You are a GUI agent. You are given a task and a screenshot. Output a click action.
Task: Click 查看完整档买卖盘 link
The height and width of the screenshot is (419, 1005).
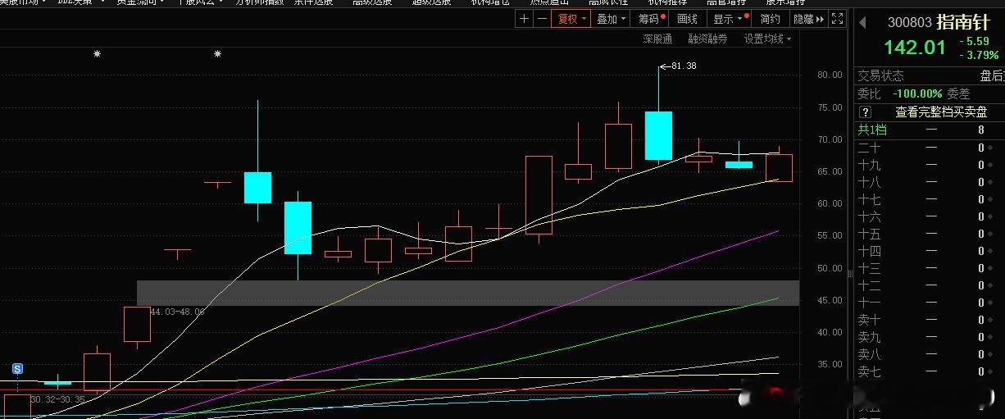(941, 112)
